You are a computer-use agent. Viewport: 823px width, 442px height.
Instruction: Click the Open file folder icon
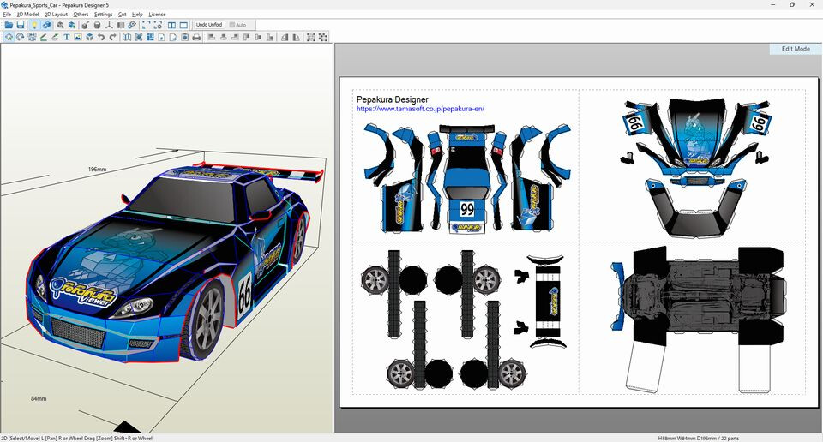point(9,25)
